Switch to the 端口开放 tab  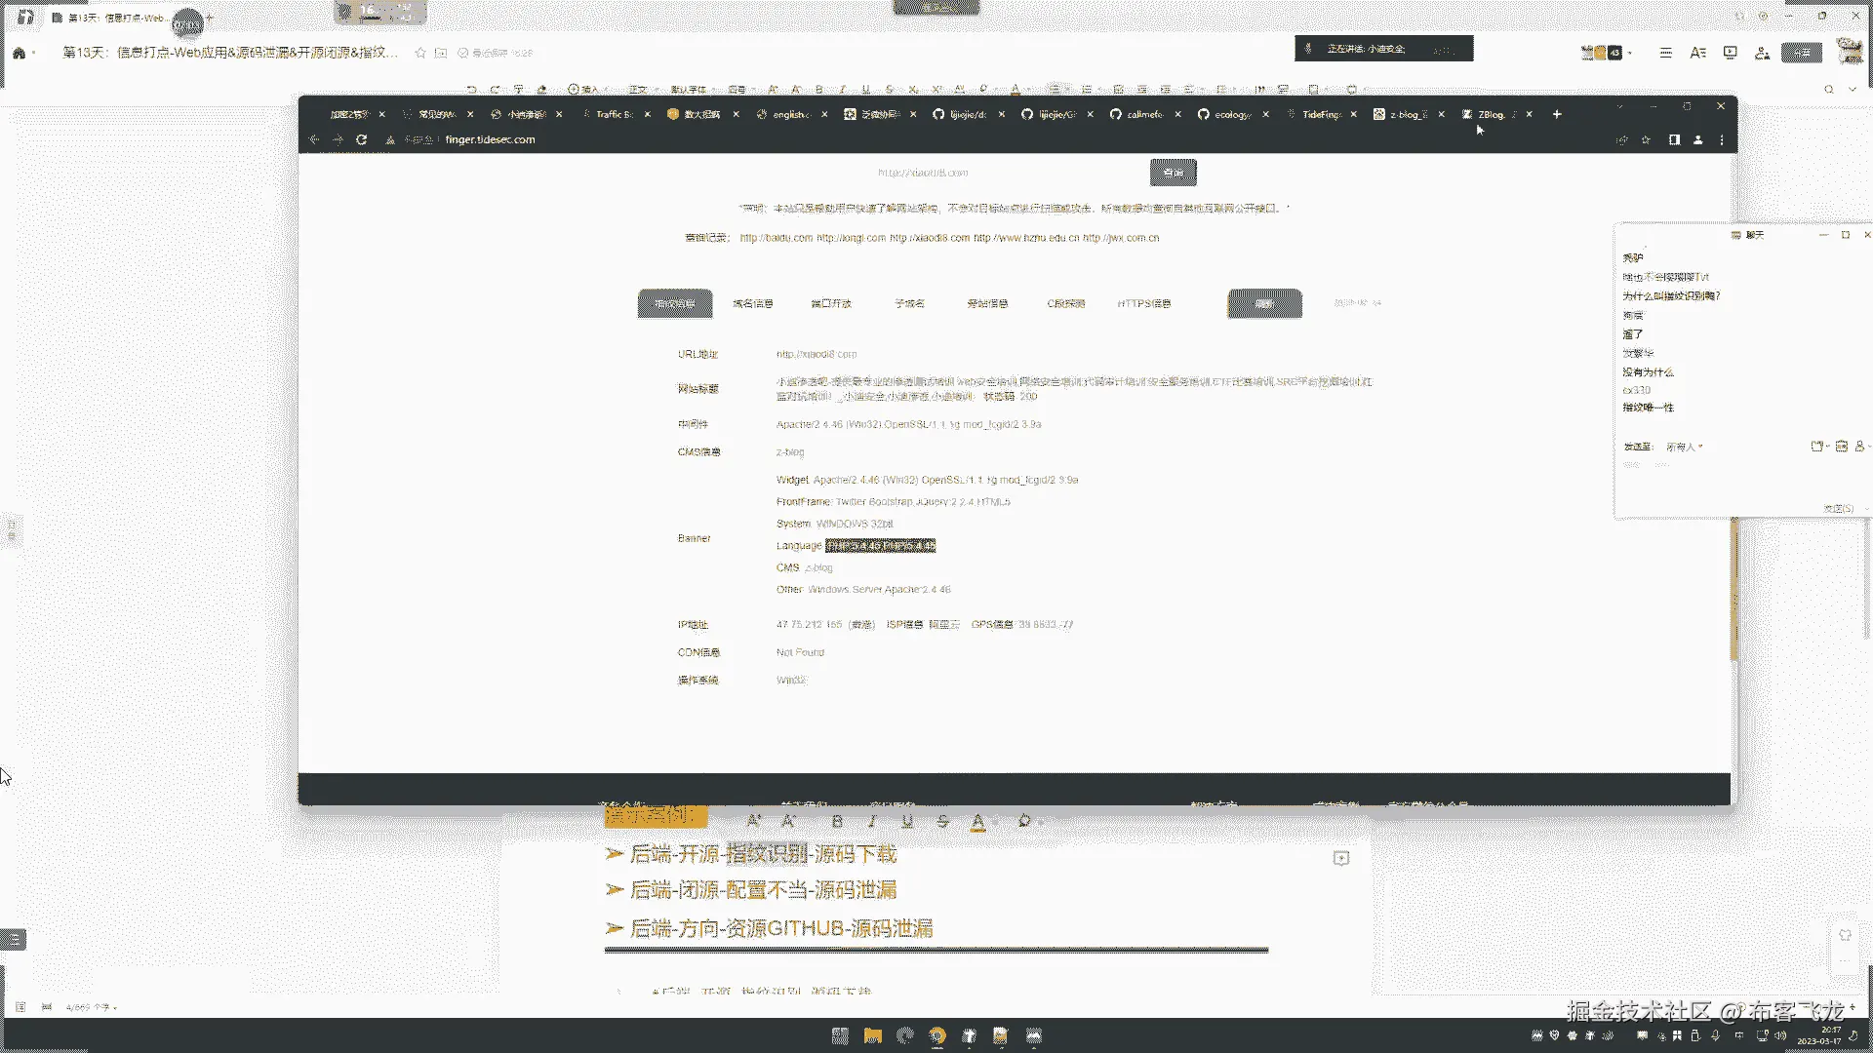click(831, 303)
